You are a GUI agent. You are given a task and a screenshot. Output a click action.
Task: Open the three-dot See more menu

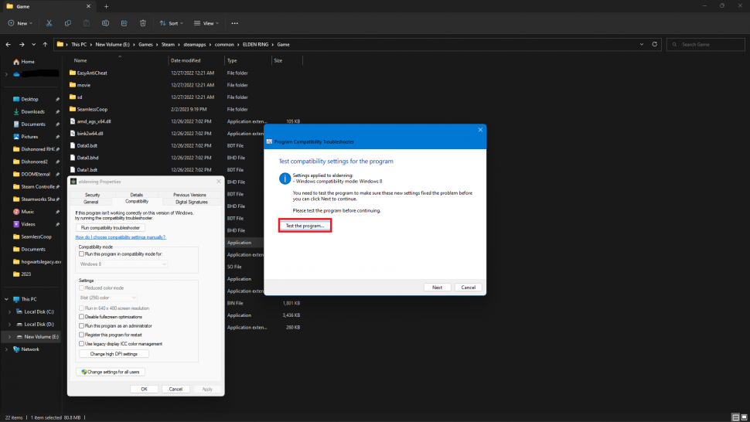[235, 23]
